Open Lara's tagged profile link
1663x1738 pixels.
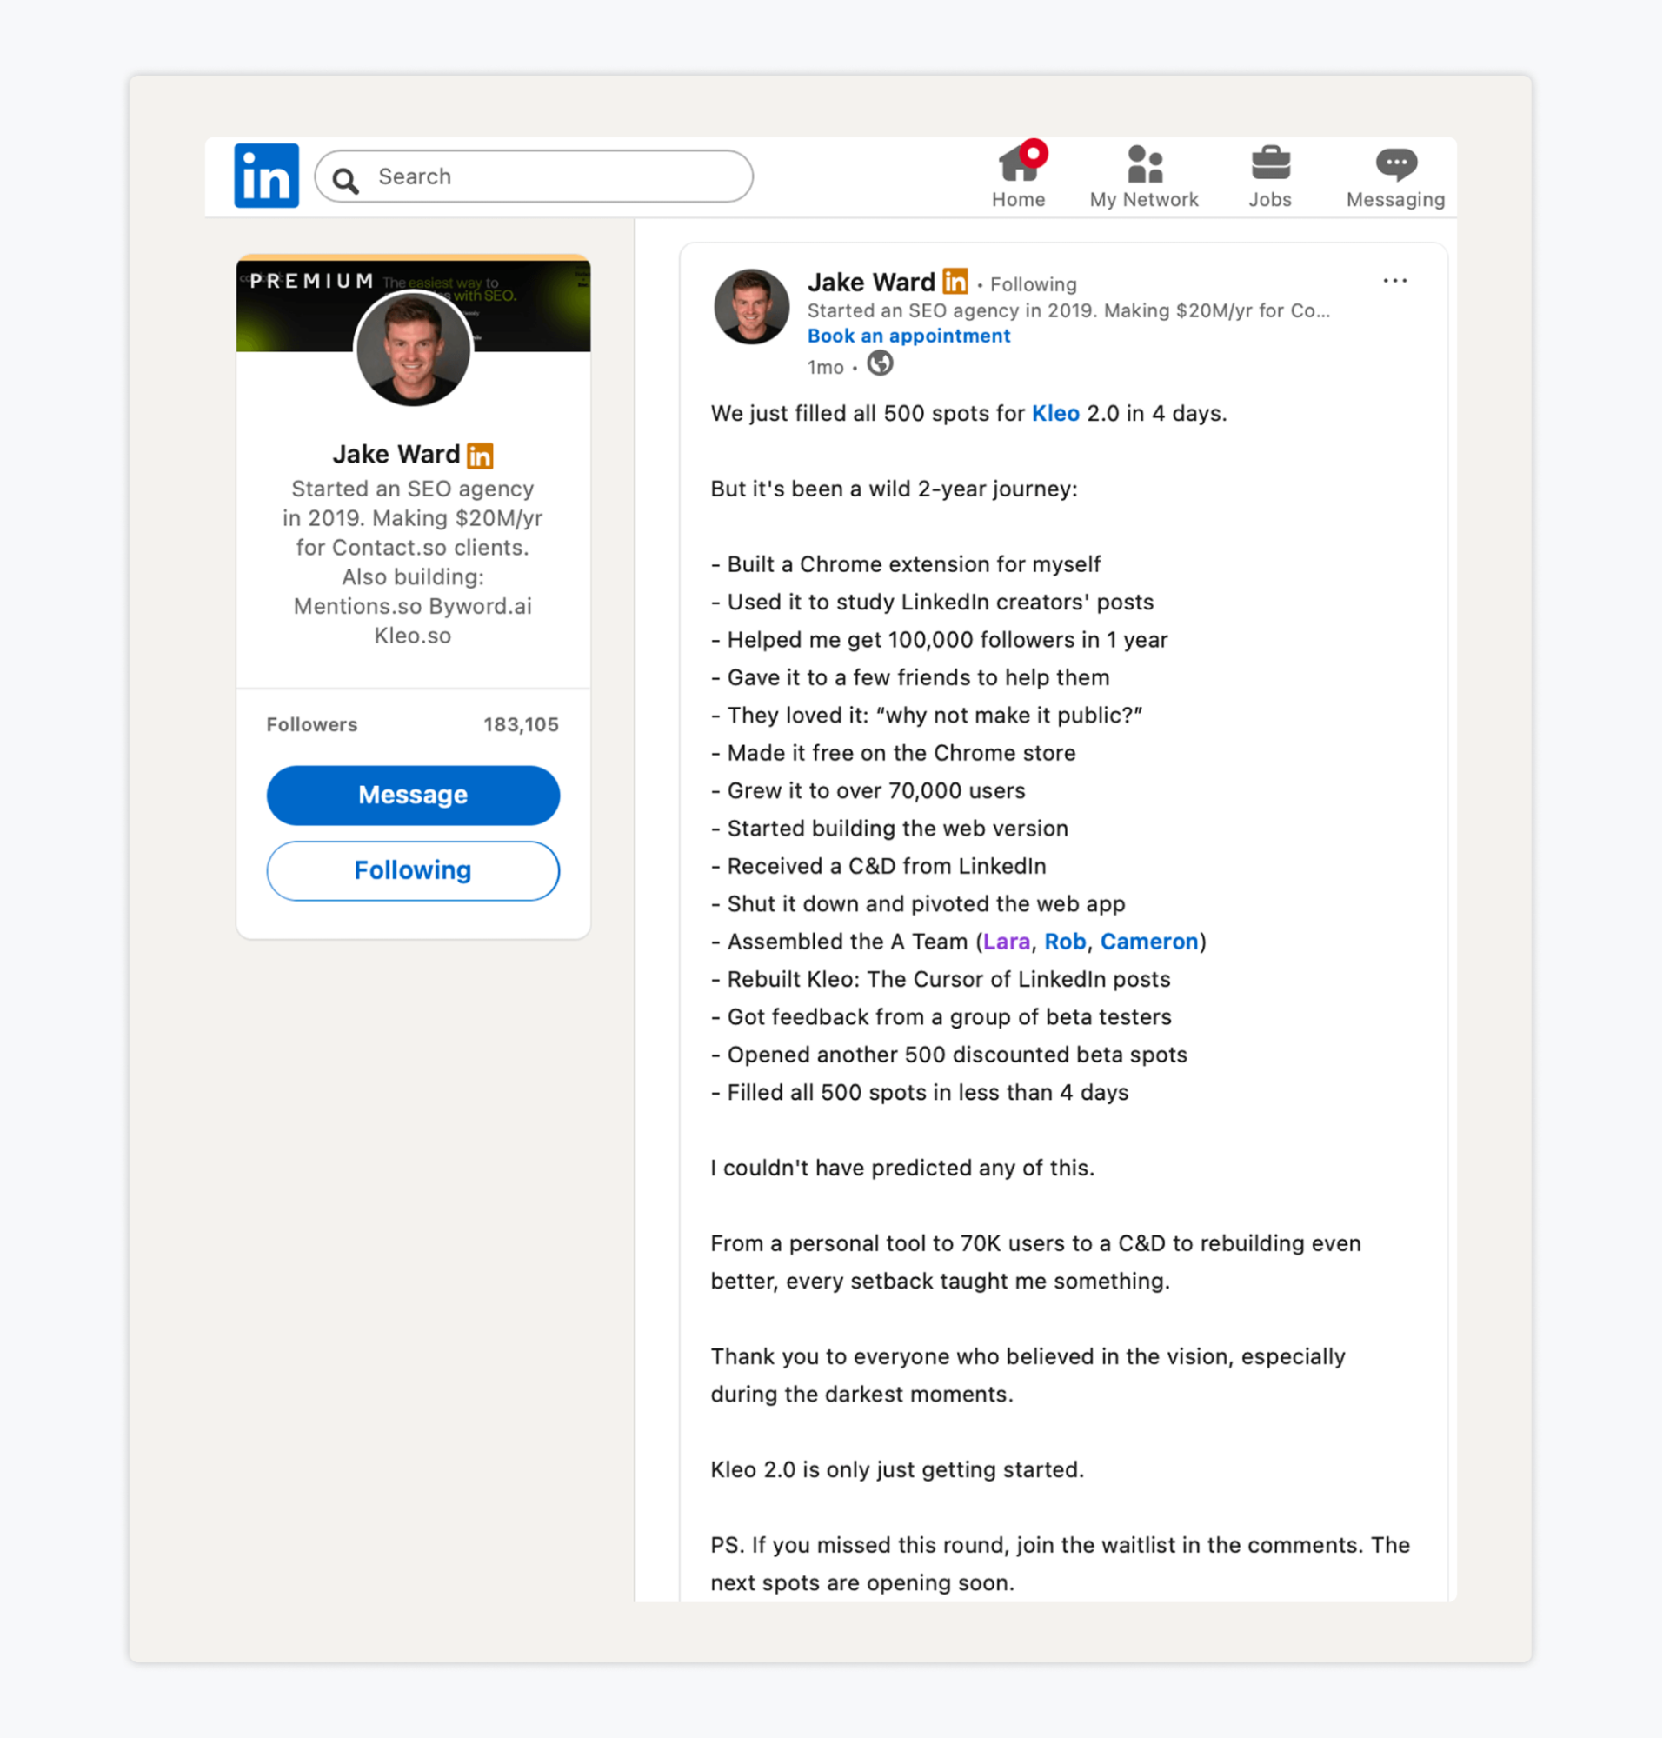(1006, 941)
